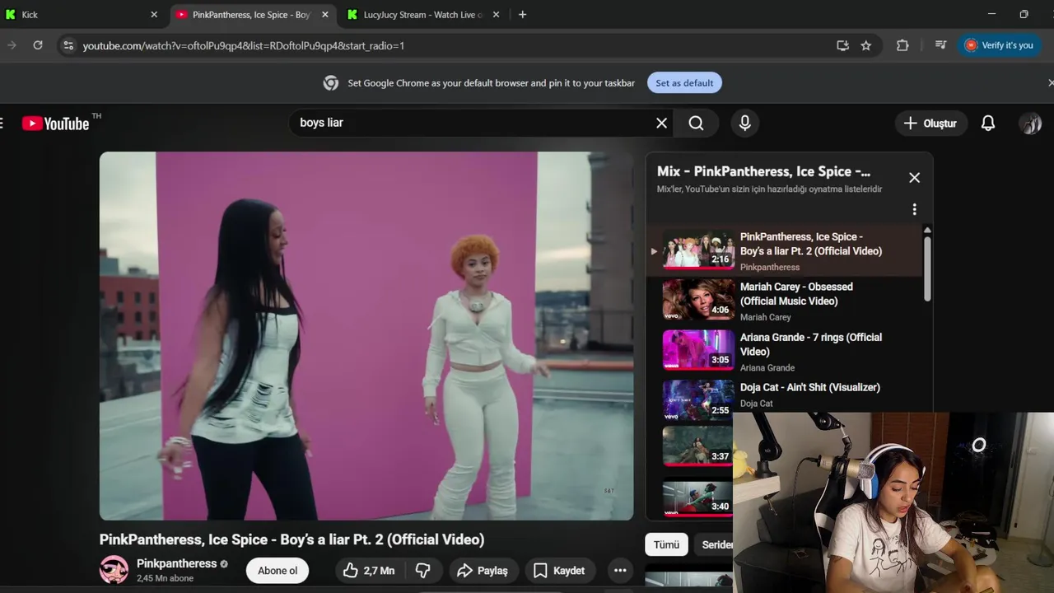This screenshot has height=593, width=1054.
Task: Select the Tümü filter chip
Action: (x=666, y=544)
